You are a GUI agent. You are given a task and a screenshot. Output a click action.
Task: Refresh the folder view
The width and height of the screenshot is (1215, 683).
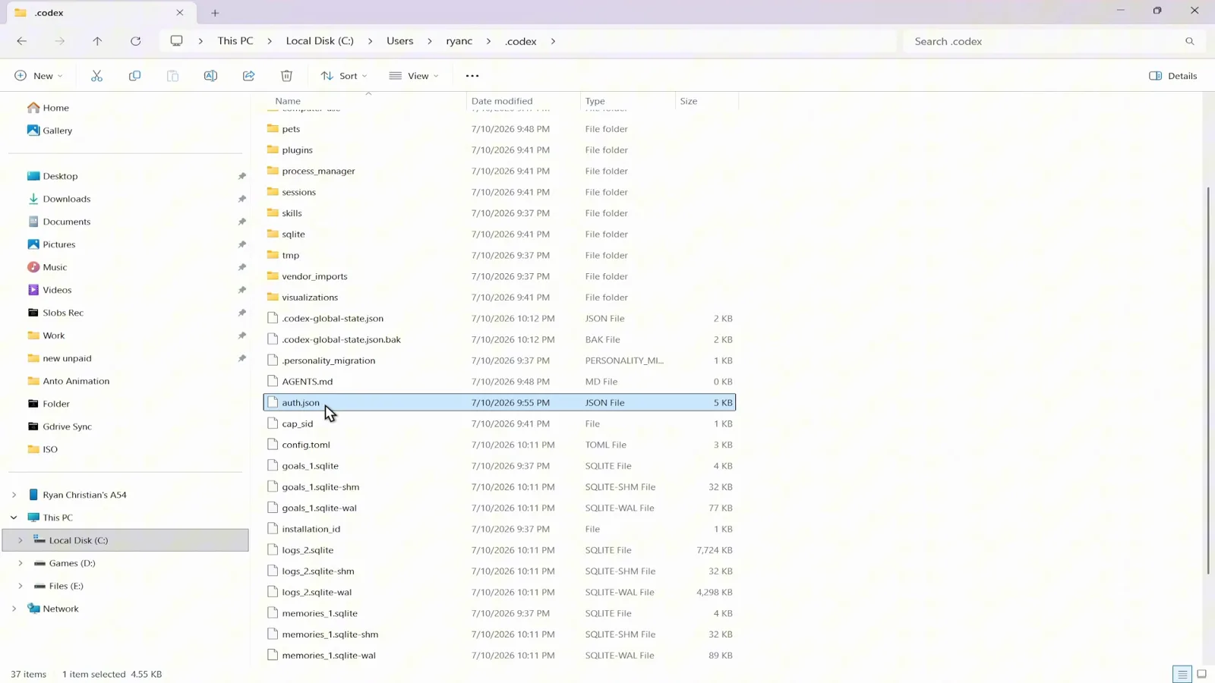coord(135,41)
